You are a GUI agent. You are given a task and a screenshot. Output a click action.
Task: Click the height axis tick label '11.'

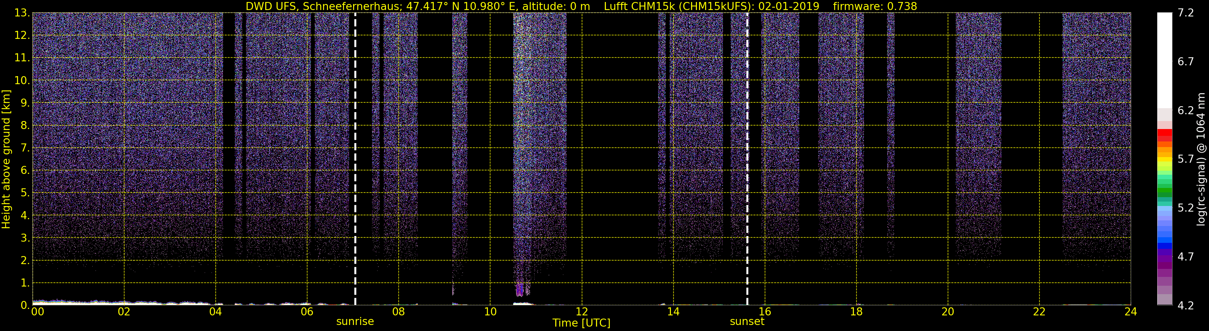(22, 58)
